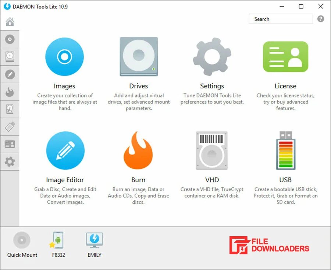Click the large VHD hard drive icon
Screen dimensions: 331x270
coord(212,150)
